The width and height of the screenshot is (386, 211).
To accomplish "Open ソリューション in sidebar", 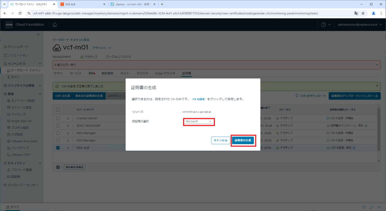I will [18, 55].
